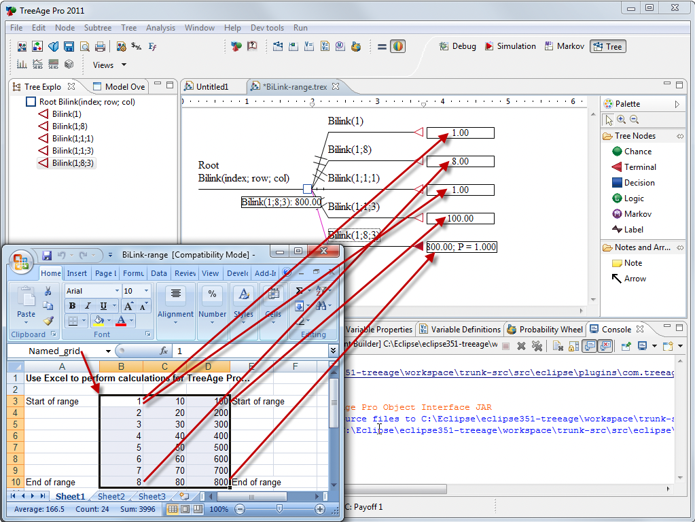The height and width of the screenshot is (522, 695).
Task: Click the probability wheel toolbar icon
Action: (356, 46)
